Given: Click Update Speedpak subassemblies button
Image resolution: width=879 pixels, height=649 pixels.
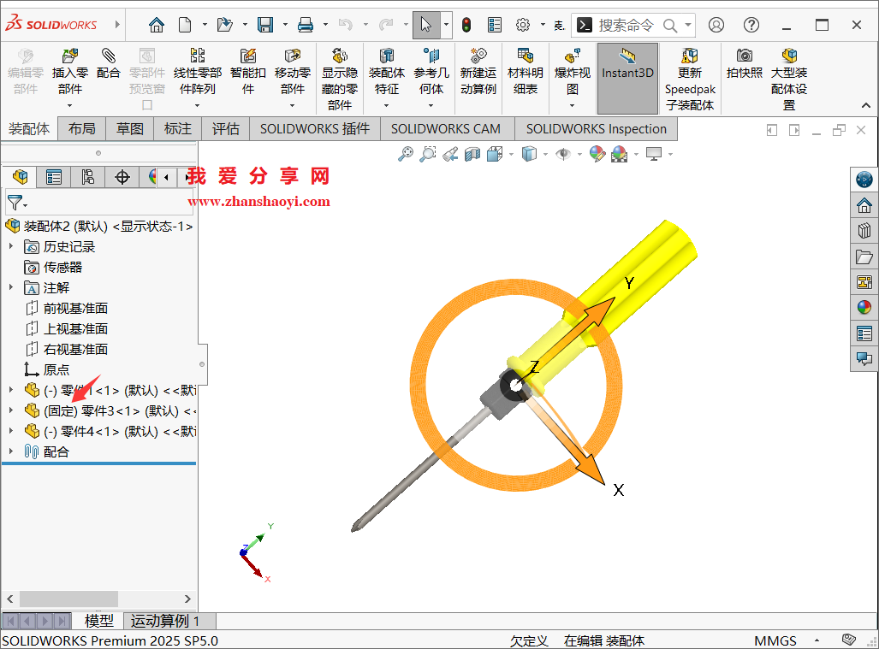Looking at the screenshot, I should coord(690,80).
